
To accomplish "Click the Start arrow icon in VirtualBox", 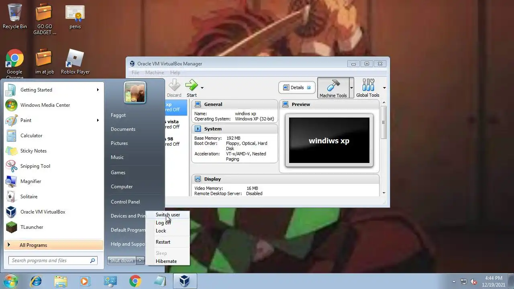I will pos(192,85).
